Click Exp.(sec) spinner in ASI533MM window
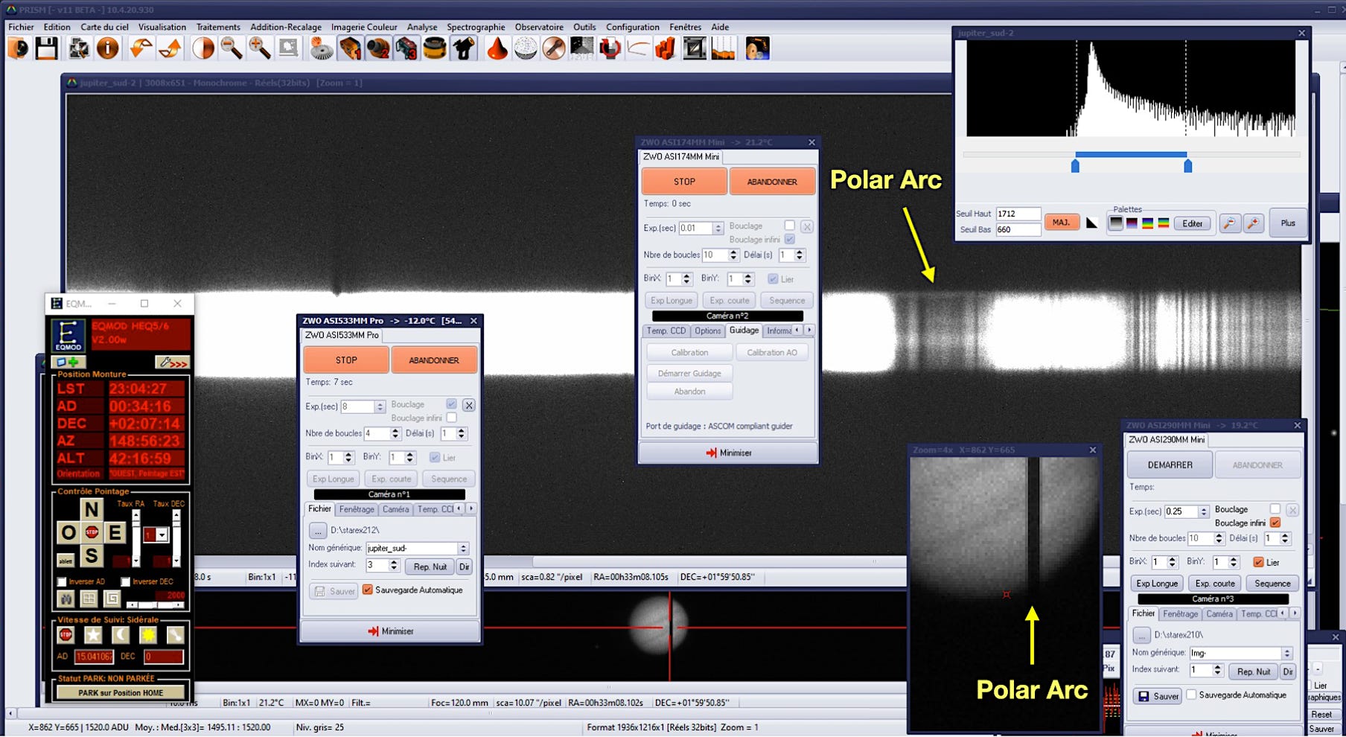Image resolution: width=1346 pixels, height=737 pixels. tap(380, 406)
